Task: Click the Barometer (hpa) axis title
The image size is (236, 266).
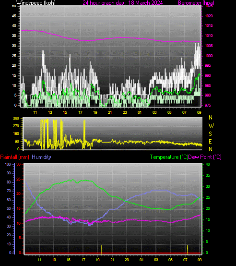Action: tap(196, 3)
